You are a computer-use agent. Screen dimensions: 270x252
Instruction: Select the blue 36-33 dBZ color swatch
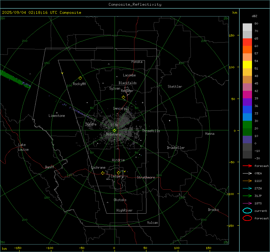[247, 110]
